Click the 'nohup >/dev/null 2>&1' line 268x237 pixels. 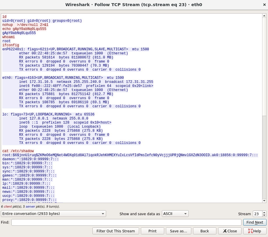[25, 25]
